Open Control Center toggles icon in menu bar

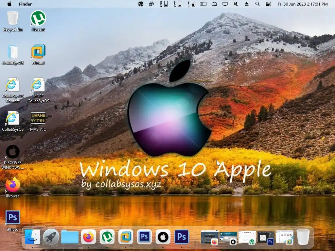[268, 4]
